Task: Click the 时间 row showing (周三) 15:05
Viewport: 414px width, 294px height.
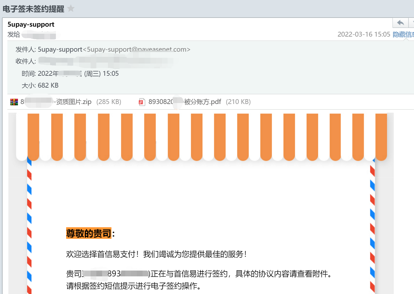Action: pos(70,73)
